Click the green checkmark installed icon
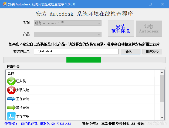Viewport: 169px width, 128px height. pos(11,81)
